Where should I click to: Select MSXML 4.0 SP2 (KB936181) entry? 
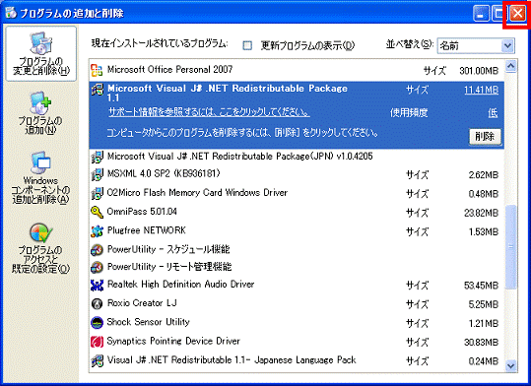pyautogui.click(x=297, y=174)
